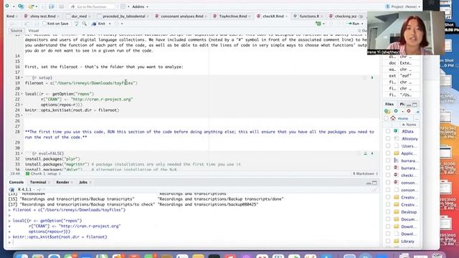Open the Run options dropdown arrow
The width and height of the screenshot is (459, 258).
[x=362, y=24]
